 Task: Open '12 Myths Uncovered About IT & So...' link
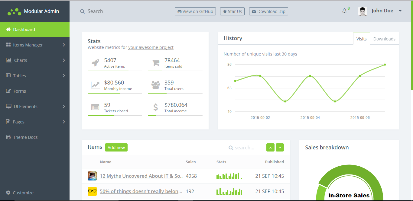pos(141,176)
